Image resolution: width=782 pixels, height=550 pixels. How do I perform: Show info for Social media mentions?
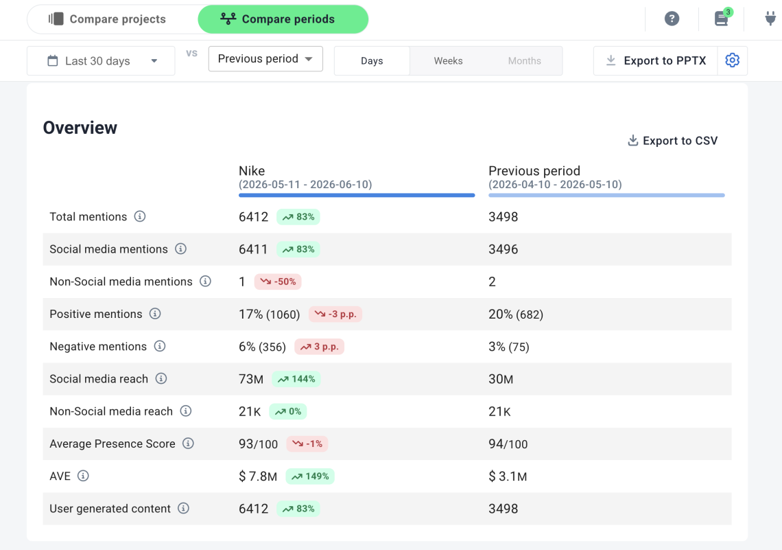coord(180,249)
